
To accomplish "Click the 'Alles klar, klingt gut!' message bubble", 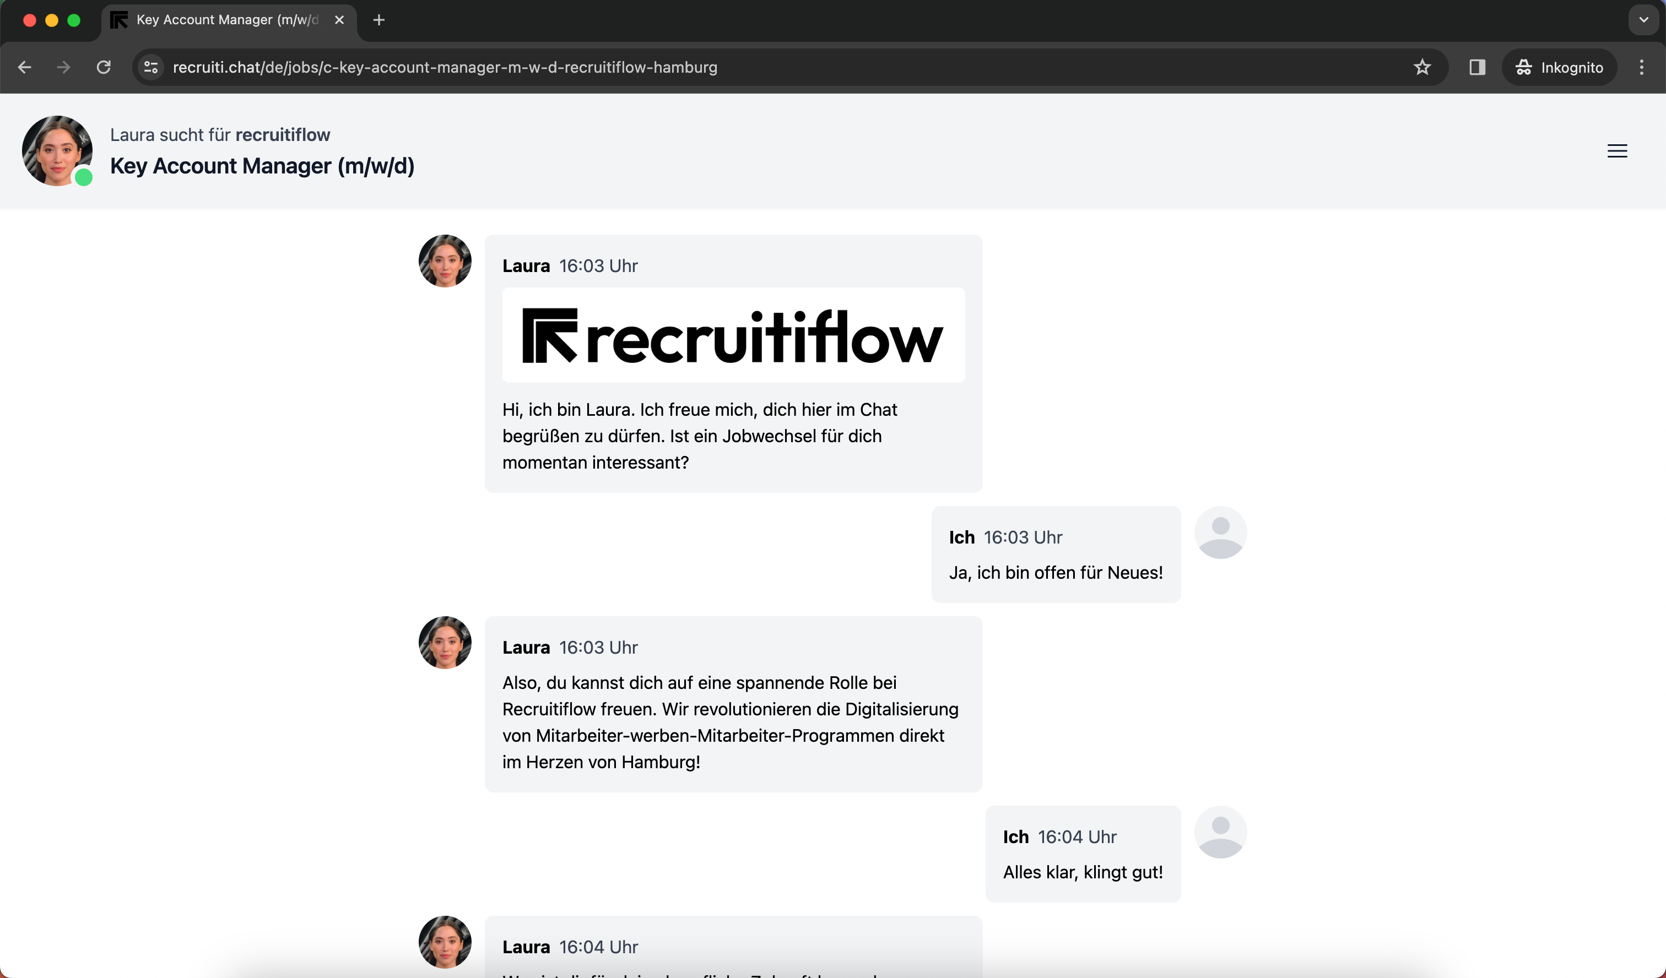I will 1082,854.
